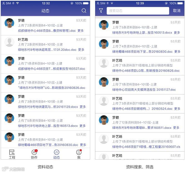Tap 罗赣's avatar on first left entry
186x173 pixels.
click(9, 23)
